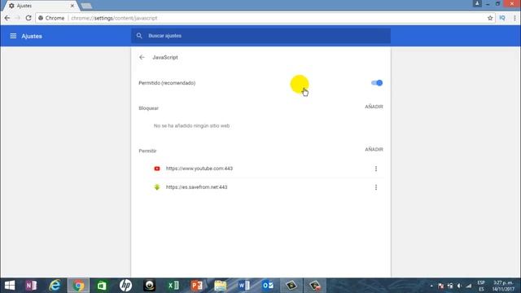Image resolution: width=521 pixels, height=293 pixels.
Task: Click AÑADIR next to Permitir
Action: tap(374, 150)
